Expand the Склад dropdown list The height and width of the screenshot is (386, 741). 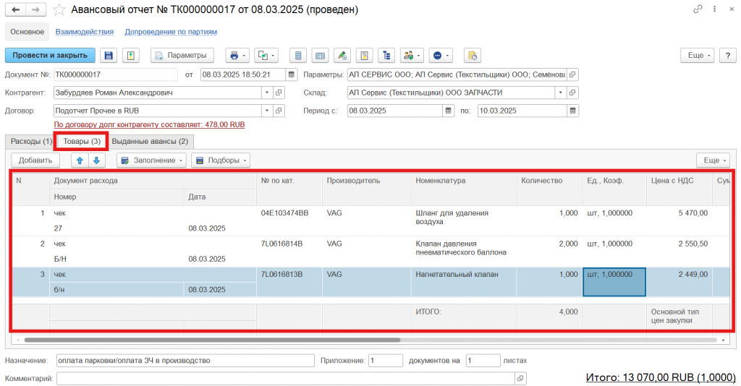[559, 93]
